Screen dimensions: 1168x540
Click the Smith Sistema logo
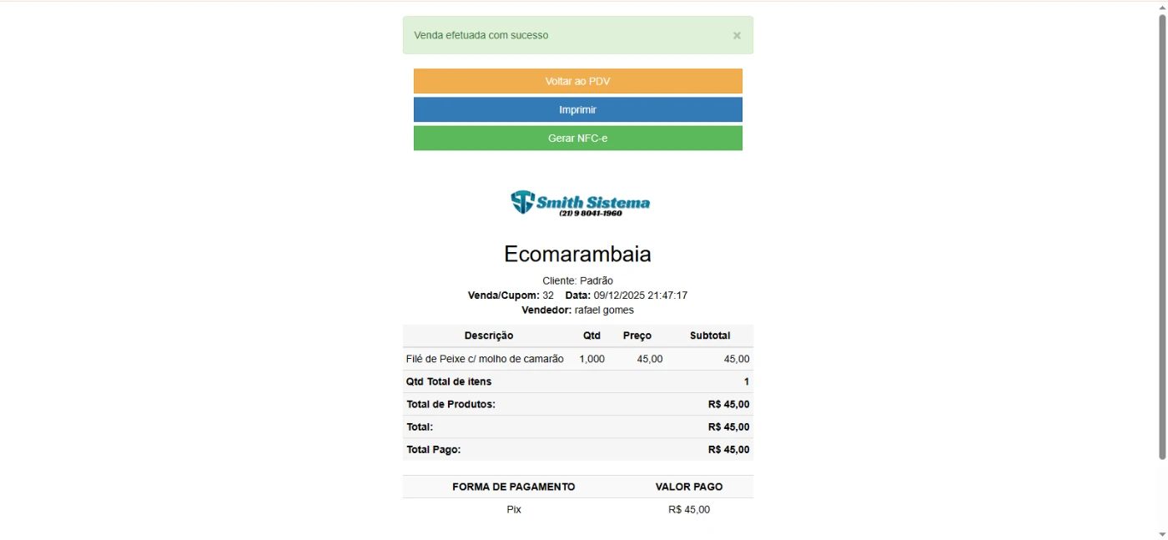point(580,203)
